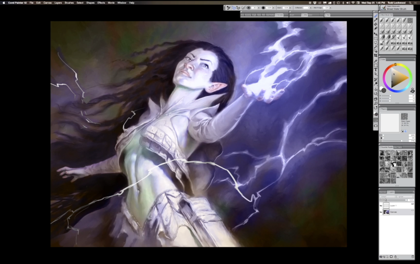Open the Apple menu
Image resolution: width=420 pixels, height=264 pixels.
click(4, 3)
